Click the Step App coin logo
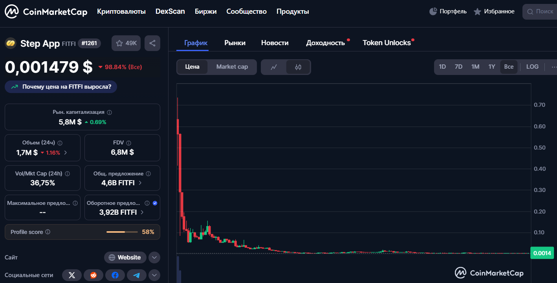 [x=11, y=43]
